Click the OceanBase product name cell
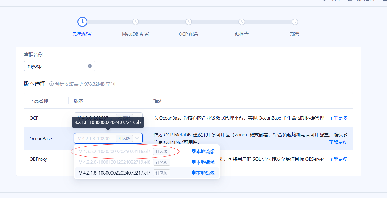This screenshot has height=198, width=387. (41, 139)
